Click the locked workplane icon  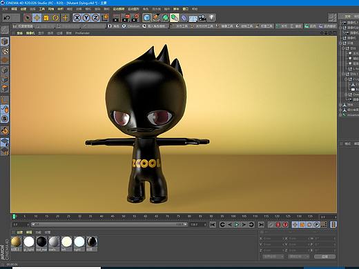[5, 142]
